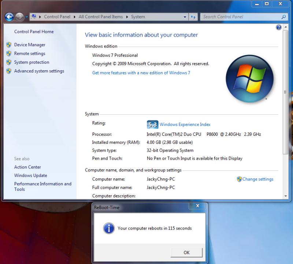The width and height of the screenshot is (293, 264).
Task: Click the Control Panel icon in address bar
Action: [34, 17]
